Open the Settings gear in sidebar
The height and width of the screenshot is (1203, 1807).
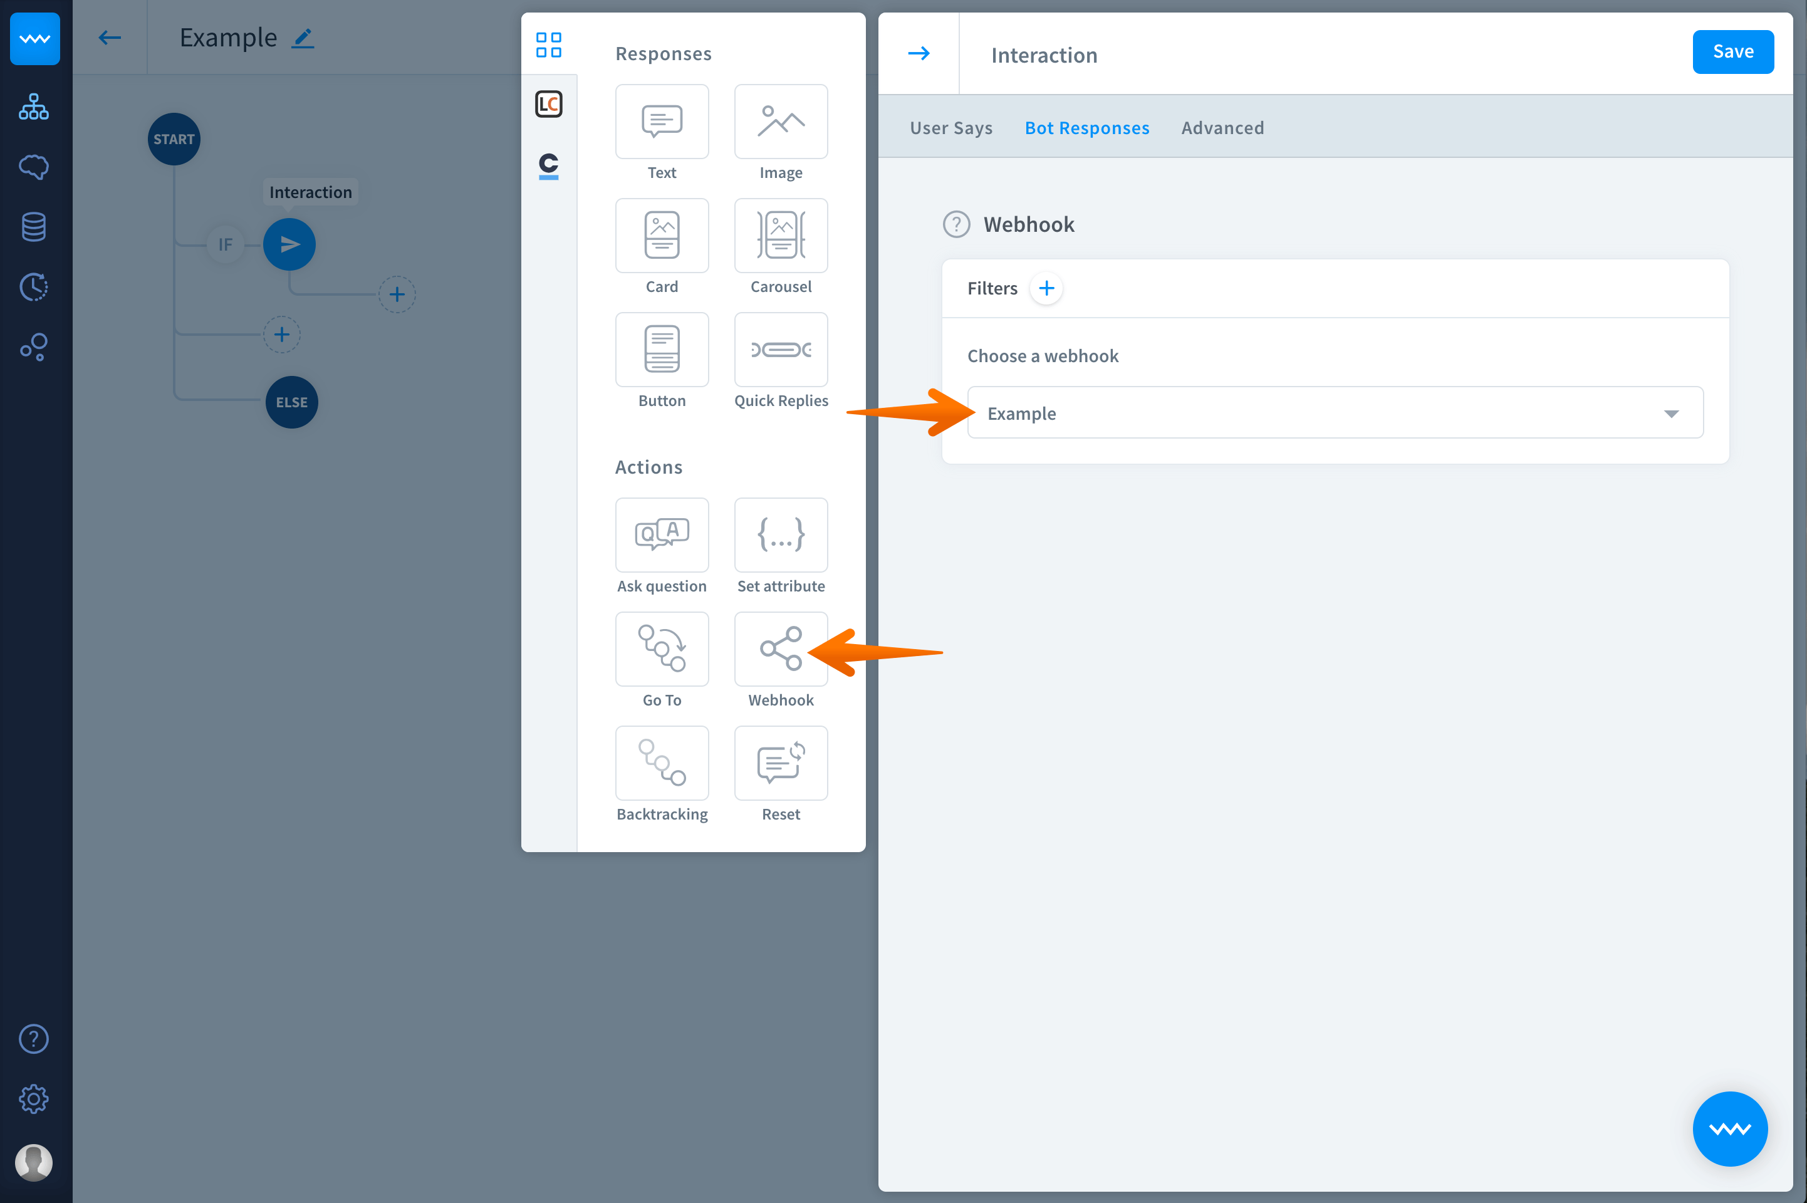tap(34, 1098)
